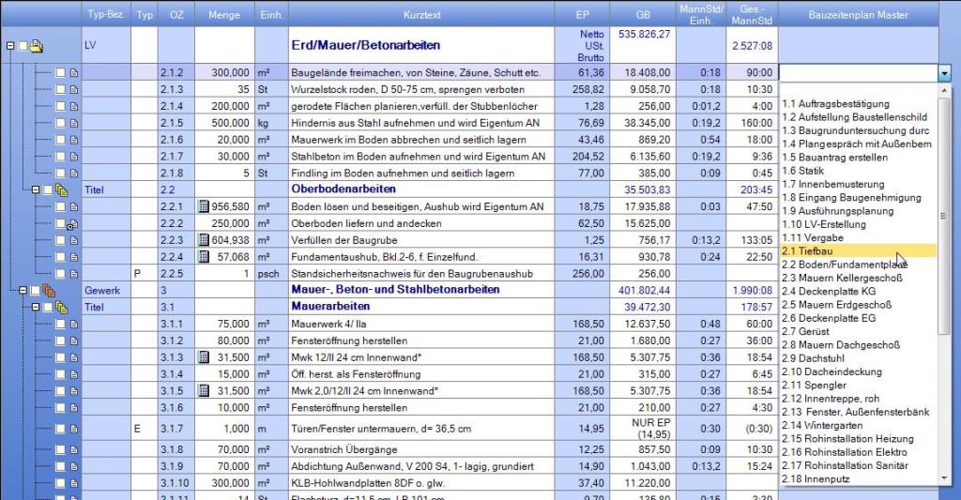Collapse the Gewerk 3 tree node
This screenshot has width=961, height=500.
coord(23,291)
